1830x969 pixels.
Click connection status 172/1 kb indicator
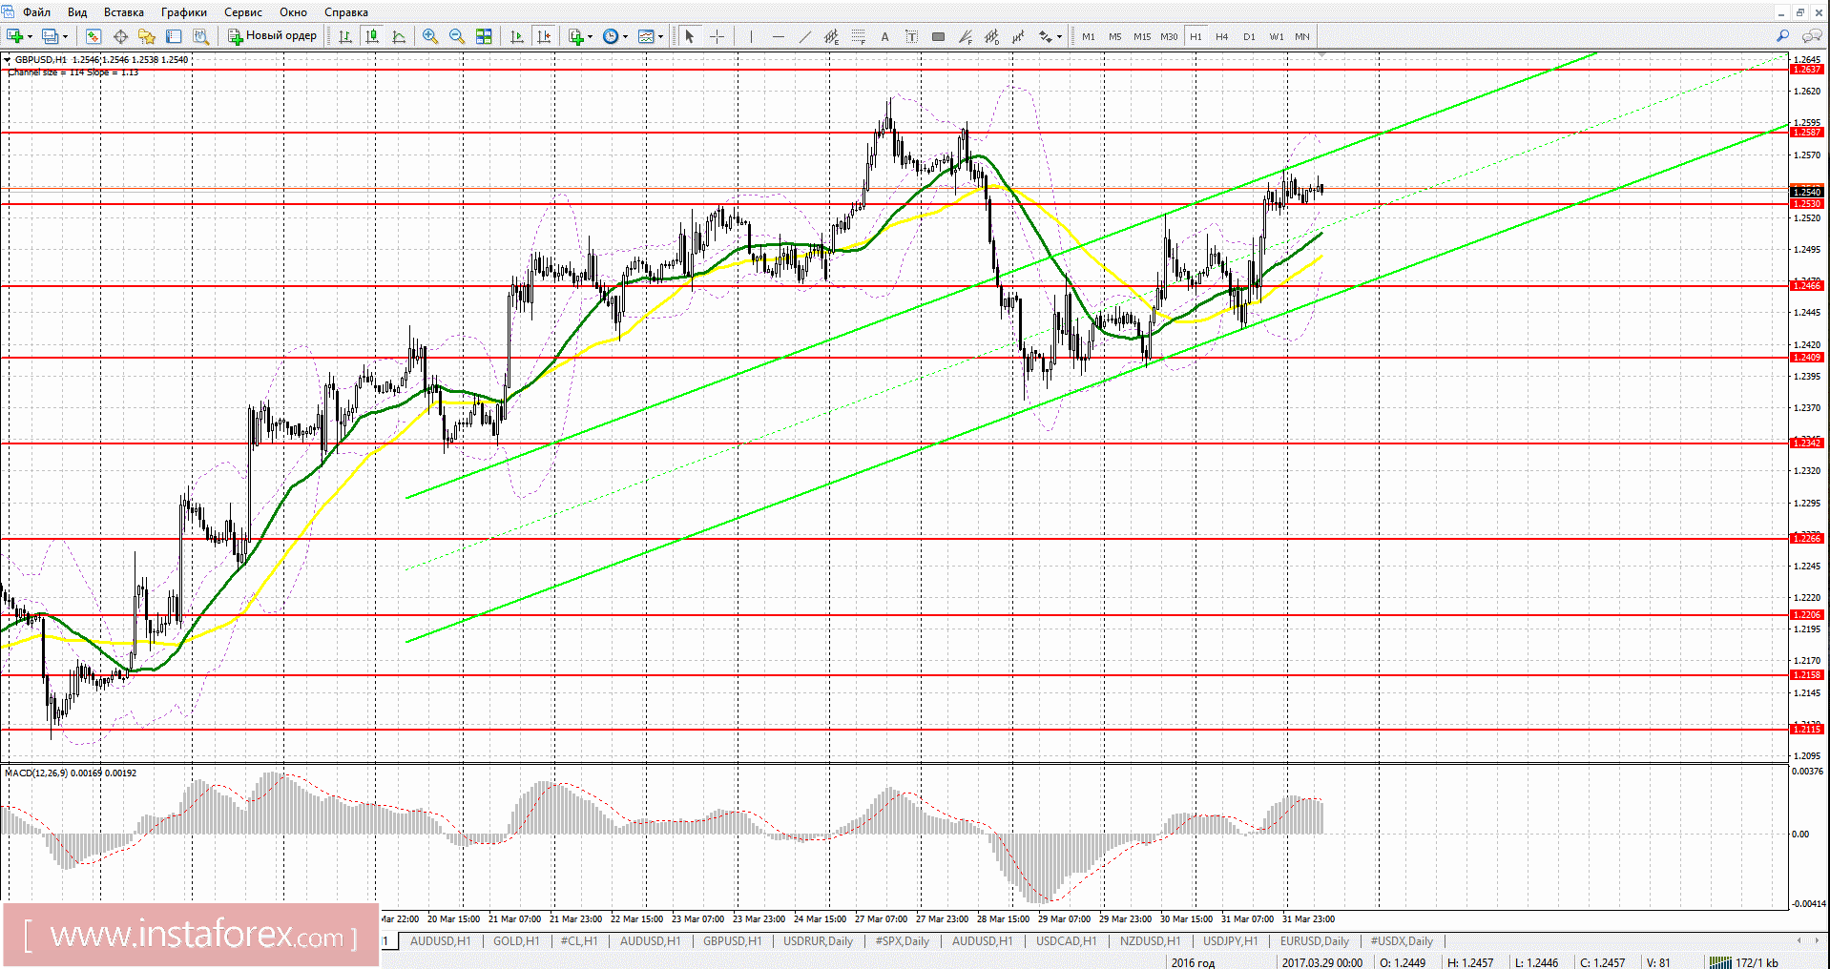coord(1743,962)
